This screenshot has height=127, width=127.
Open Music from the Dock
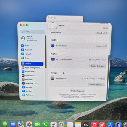(94, 125)
